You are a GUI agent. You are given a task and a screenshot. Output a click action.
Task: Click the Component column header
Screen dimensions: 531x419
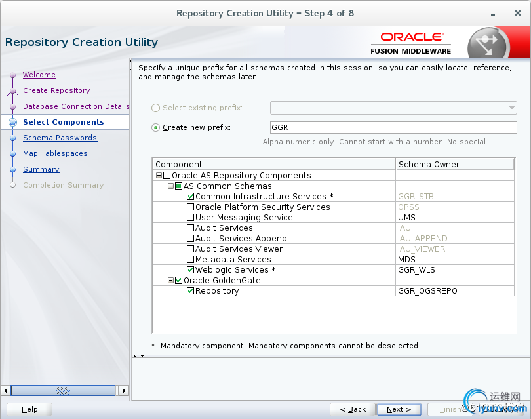[x=273, y=164]
